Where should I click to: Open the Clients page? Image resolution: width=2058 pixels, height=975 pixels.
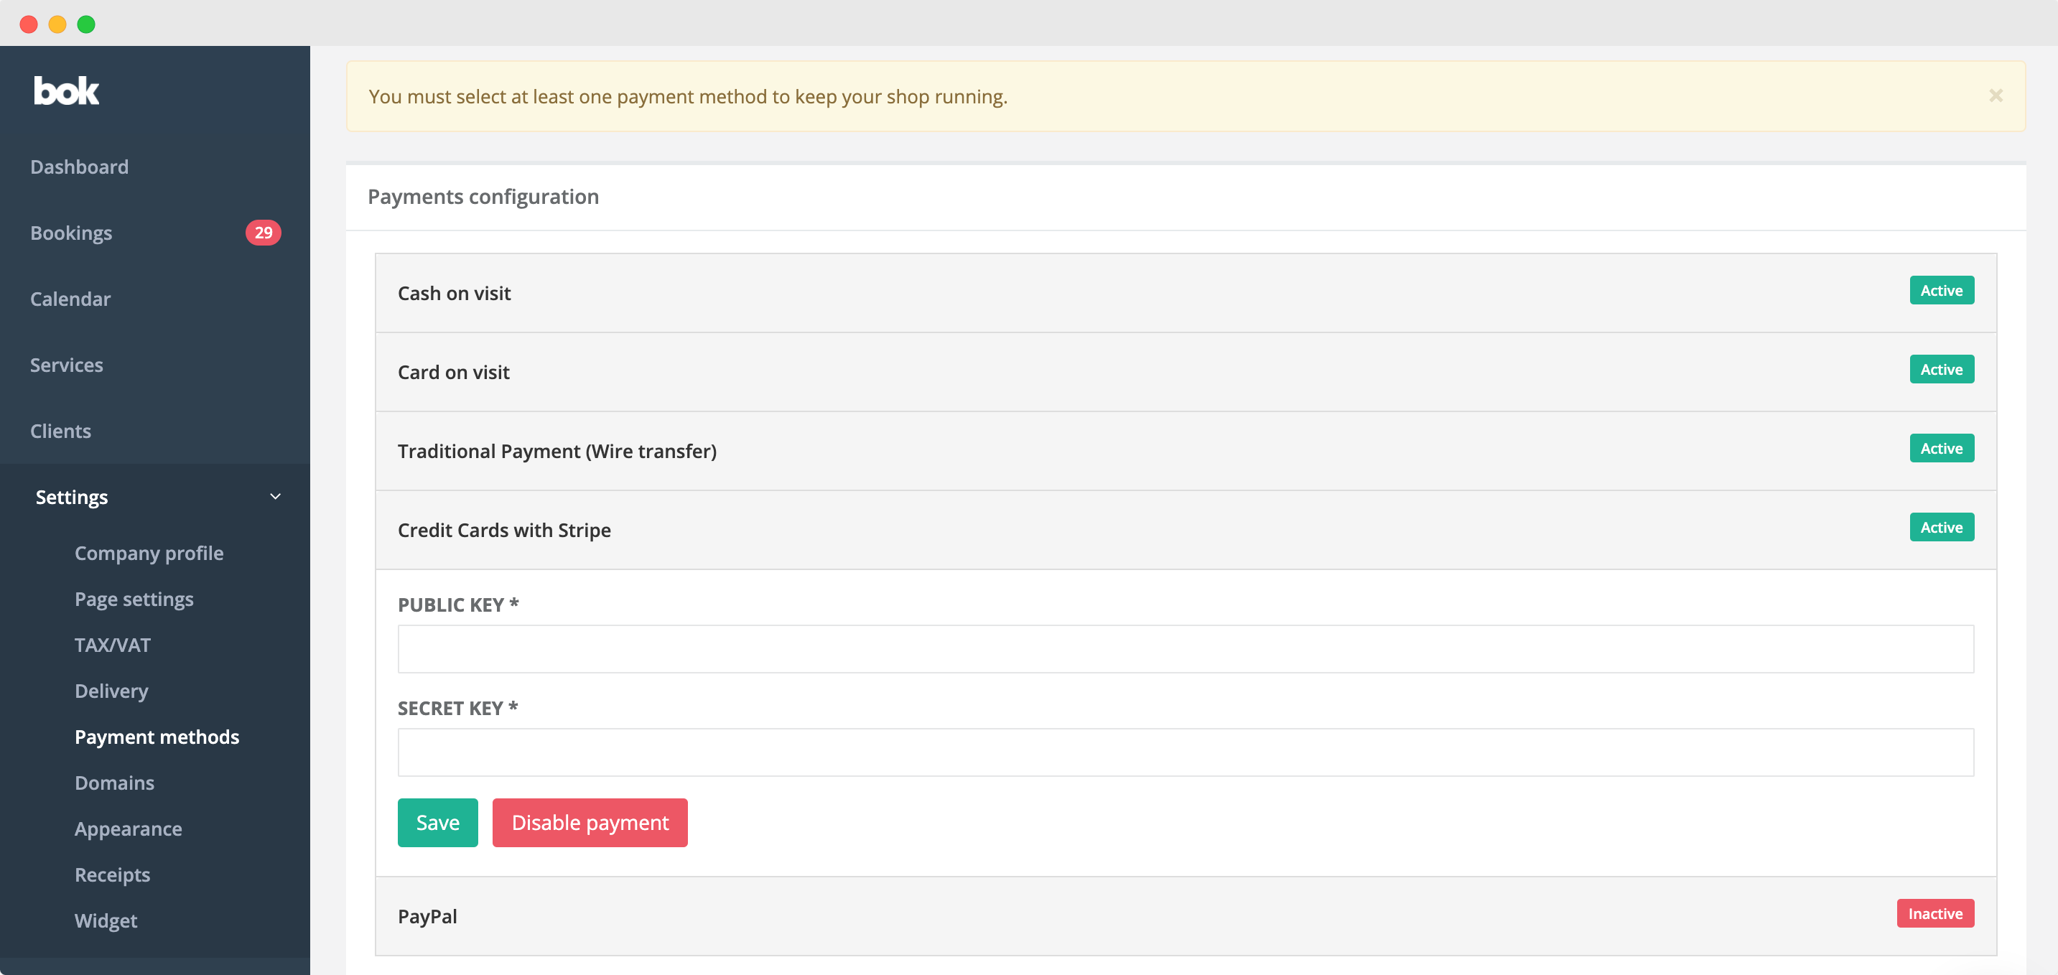(61, 430)
